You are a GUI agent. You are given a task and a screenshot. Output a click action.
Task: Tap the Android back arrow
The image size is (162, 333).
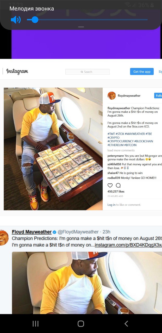point(126,324)
